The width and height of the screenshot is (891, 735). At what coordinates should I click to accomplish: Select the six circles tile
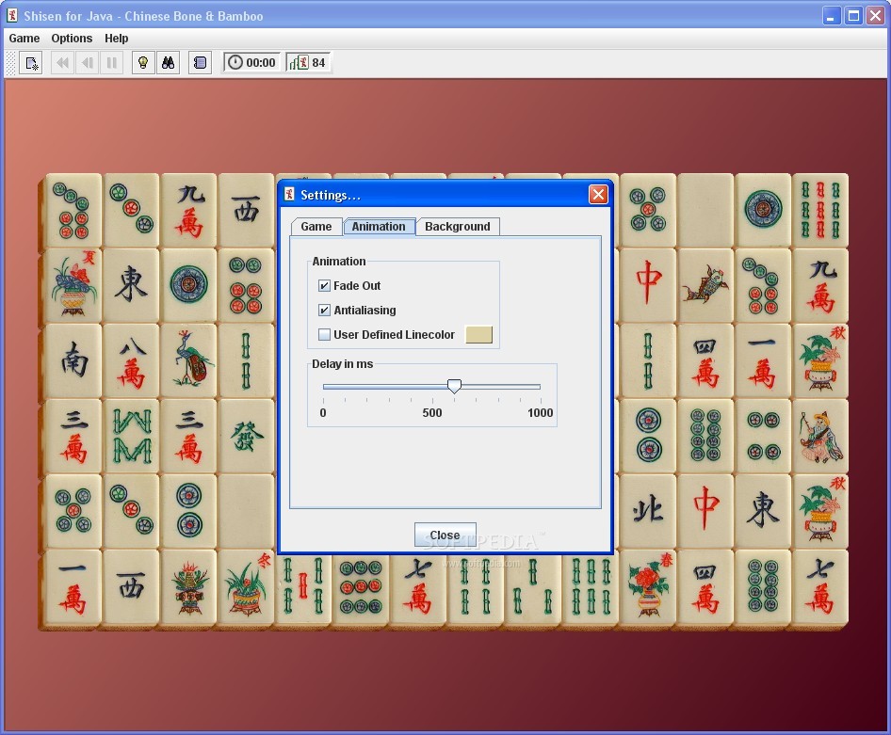pyautogui.click(x=246, y=285)
